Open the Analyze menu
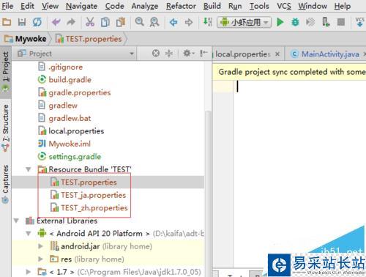 click(x=145, y=6)
